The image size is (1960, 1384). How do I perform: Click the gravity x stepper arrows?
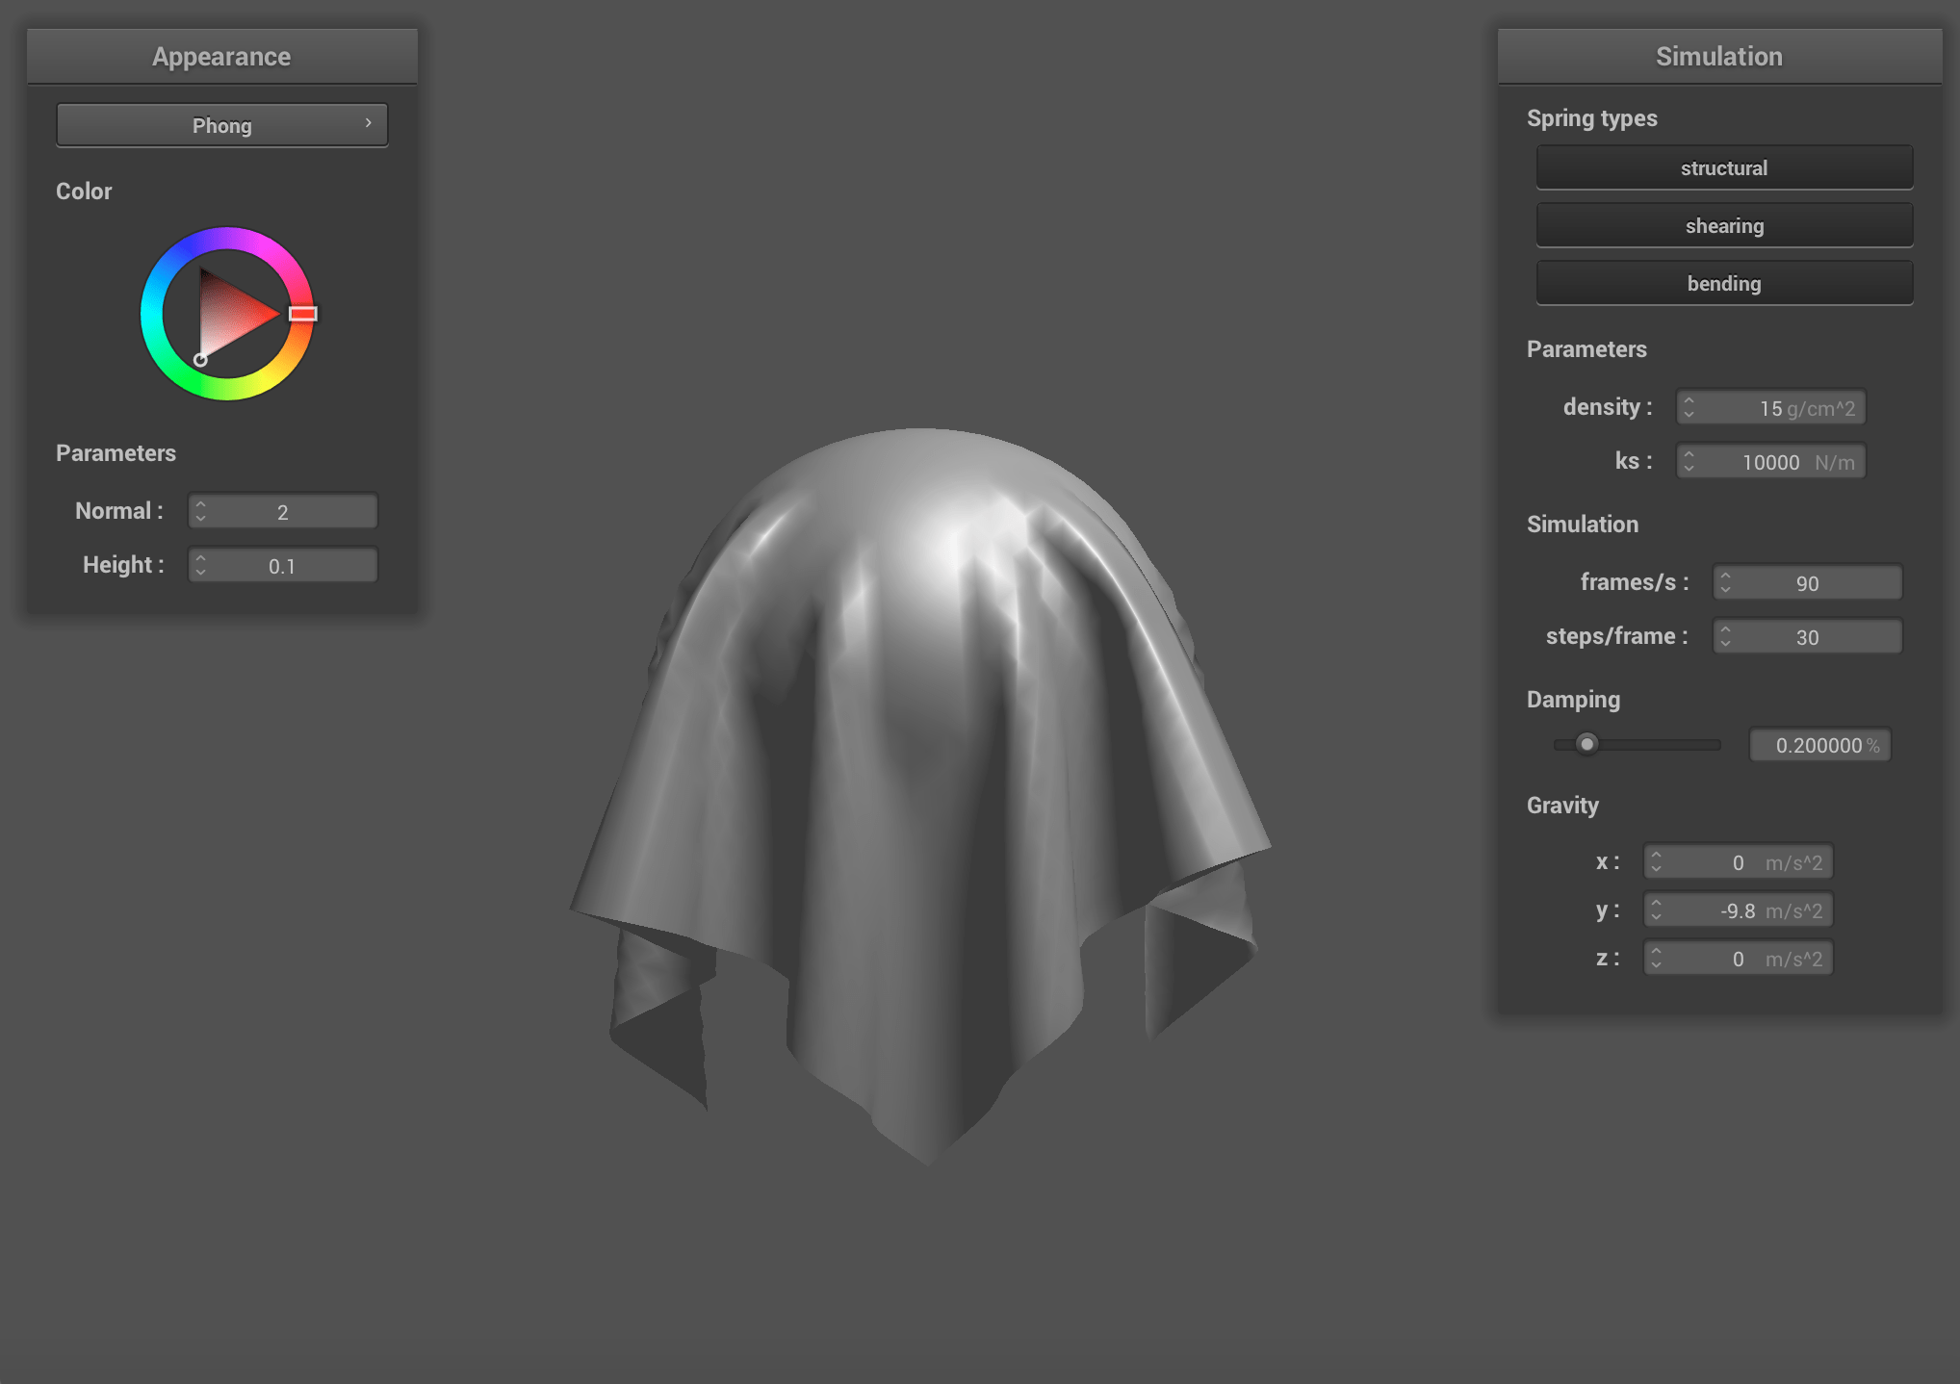[x=1656, y=862]
